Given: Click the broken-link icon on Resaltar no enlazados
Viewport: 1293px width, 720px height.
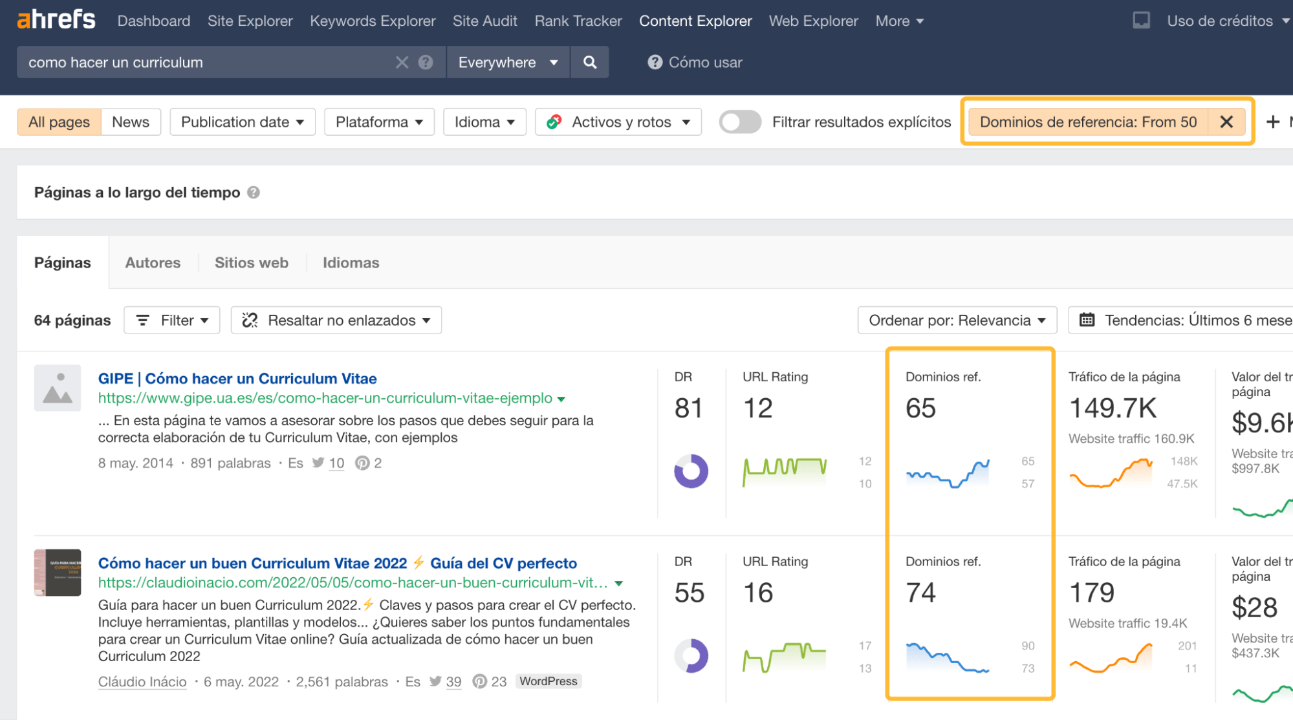Looking at the screenshot, I should [x=250, y=320].
